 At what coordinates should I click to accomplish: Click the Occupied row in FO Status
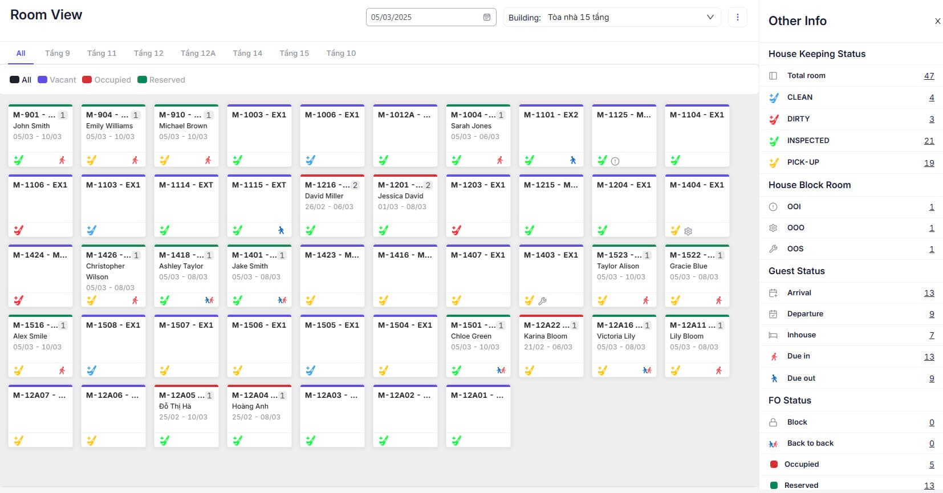pos(851,465)
